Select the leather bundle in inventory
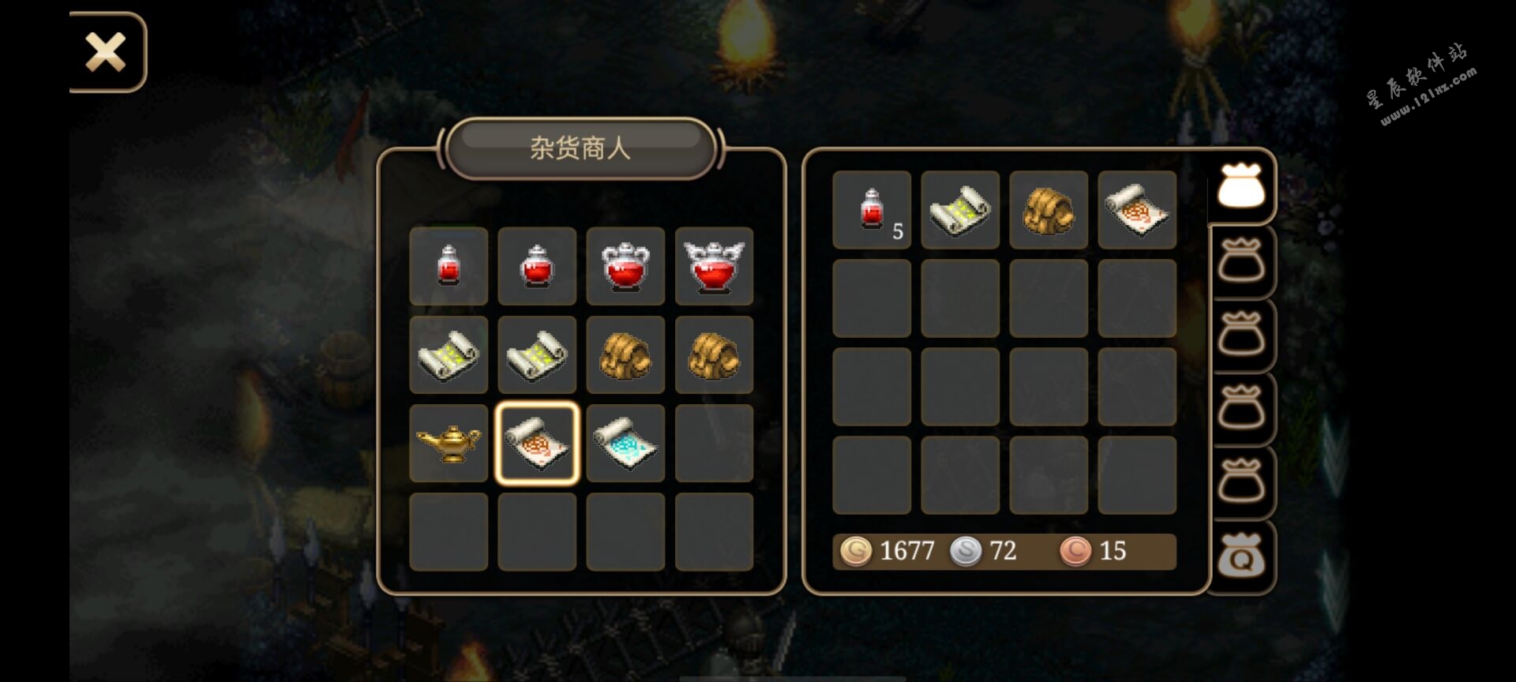1516x682 pixels. [x=1049, y=210]
